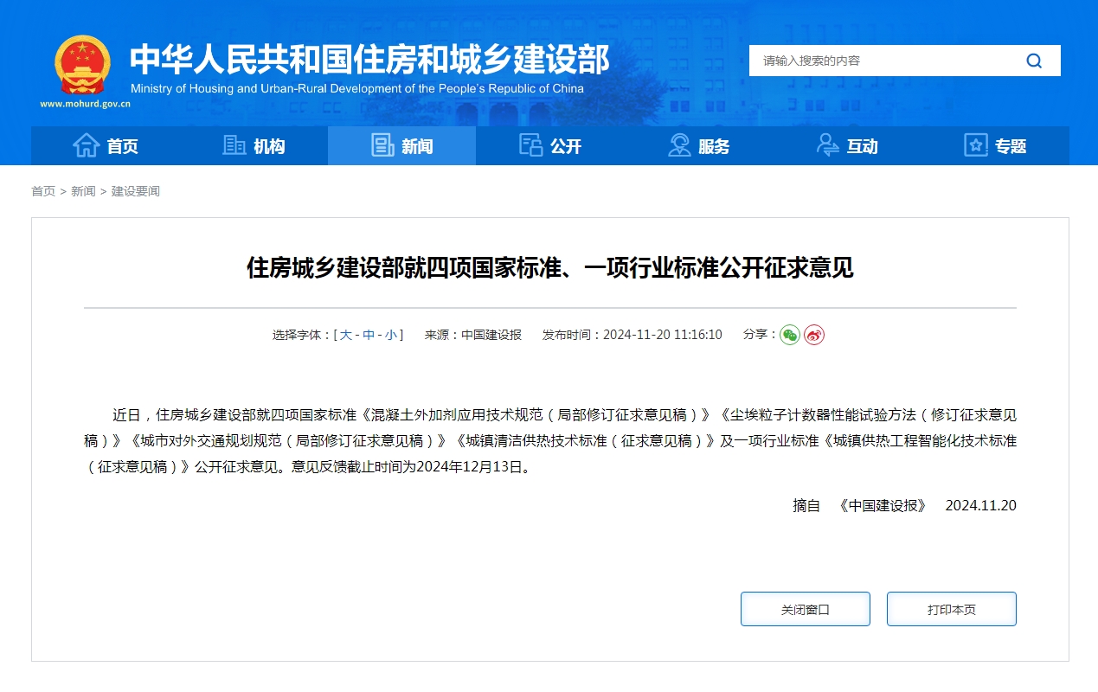Click 打印本页 to print this page
This screenshot has height=692, width=1098.
click(951, 608)
